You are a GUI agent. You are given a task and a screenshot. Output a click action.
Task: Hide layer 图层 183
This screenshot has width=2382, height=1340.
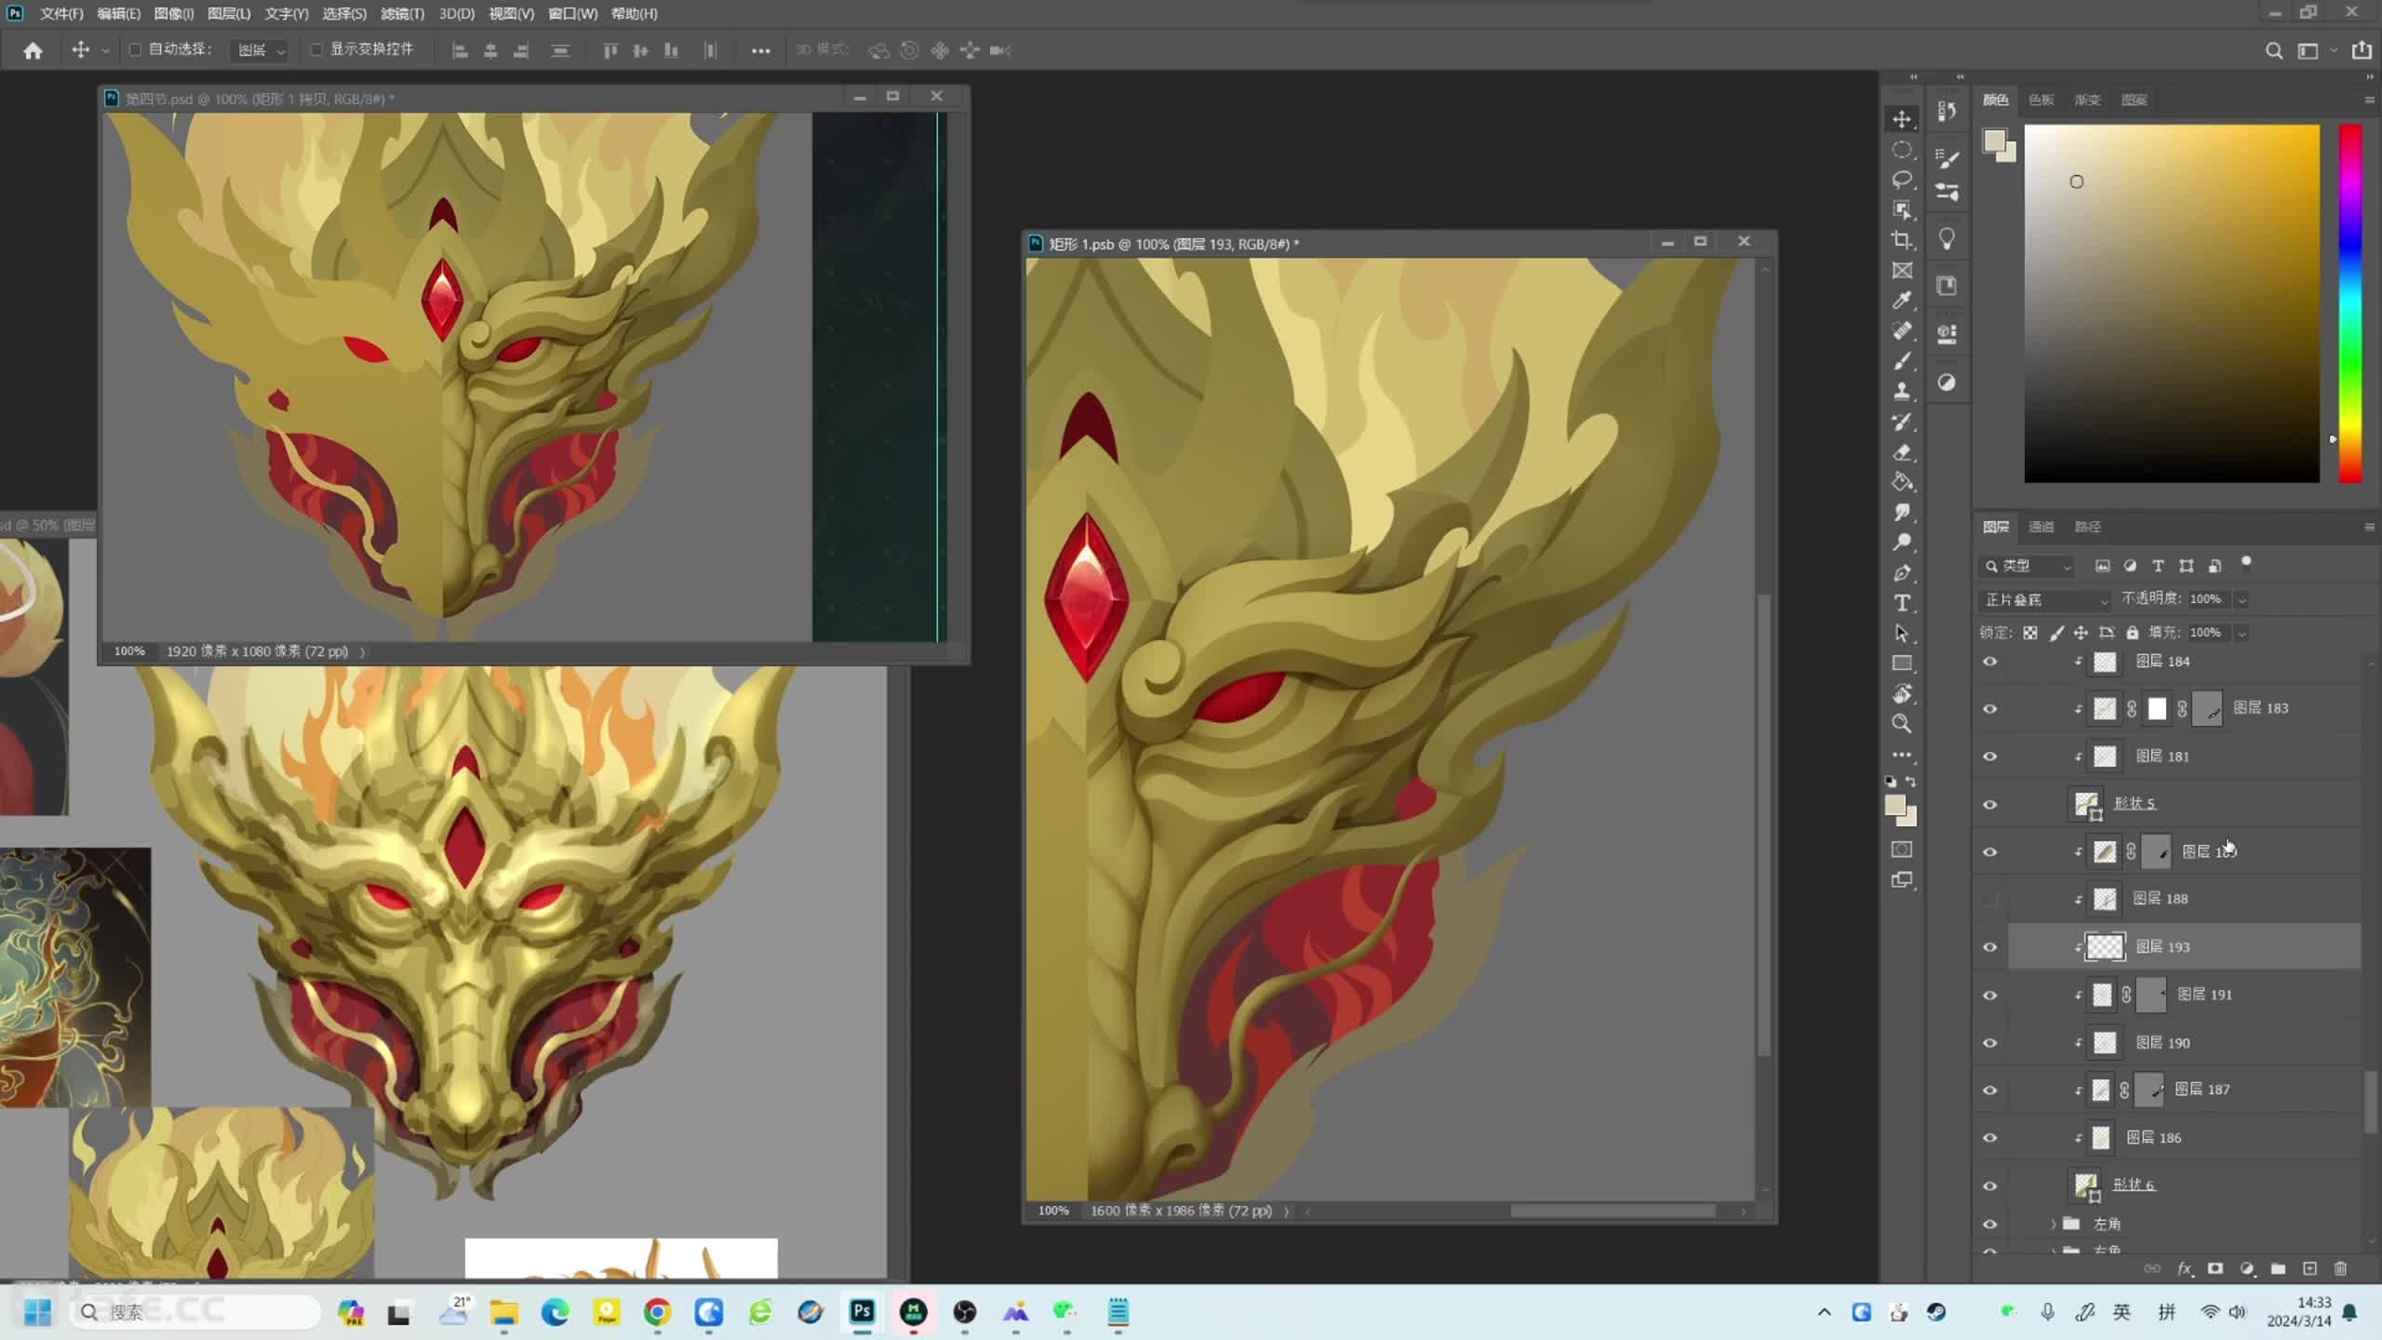(x=1989, y=709)
